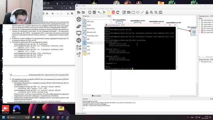213x120 pixels.
Task: Select the Draw rectangle tool
Action: 133,12
